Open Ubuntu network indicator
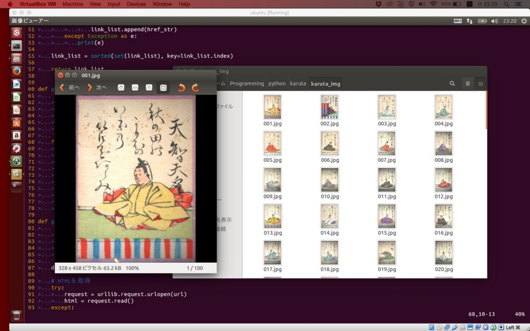The image size is (530, 331). 469,21
